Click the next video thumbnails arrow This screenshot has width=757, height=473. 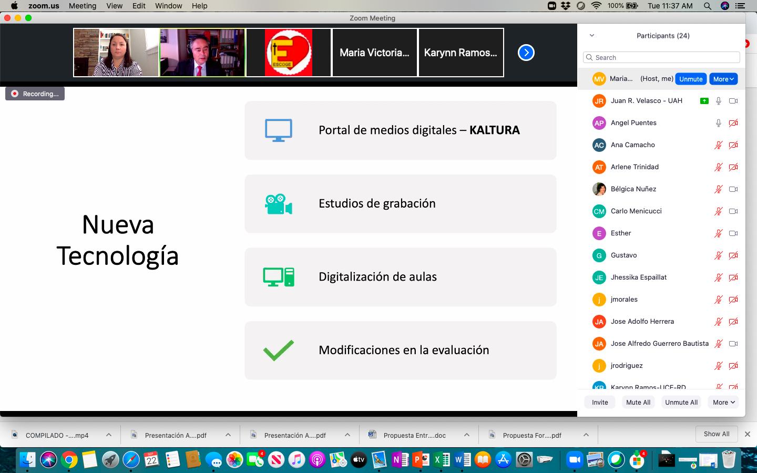526,53
